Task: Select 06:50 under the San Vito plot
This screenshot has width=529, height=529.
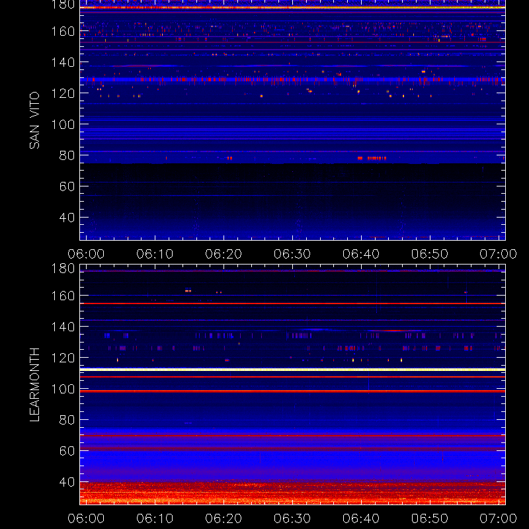Action: 429,254
